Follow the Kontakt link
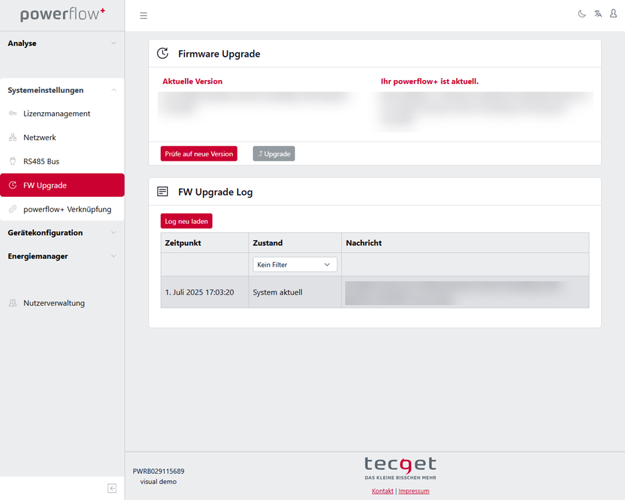This screenshot has width=625, height=500. pyautogui.click(x=383, y=491)
